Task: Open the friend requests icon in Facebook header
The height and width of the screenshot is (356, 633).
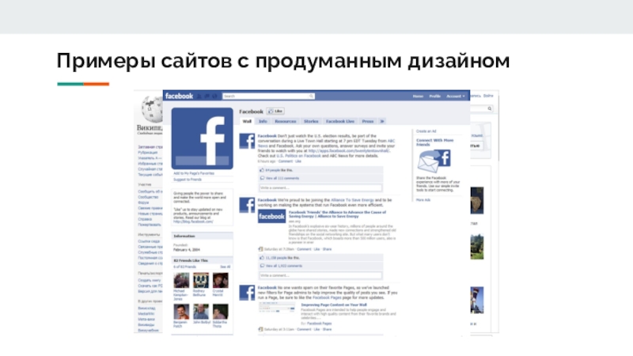Action: 199,97
